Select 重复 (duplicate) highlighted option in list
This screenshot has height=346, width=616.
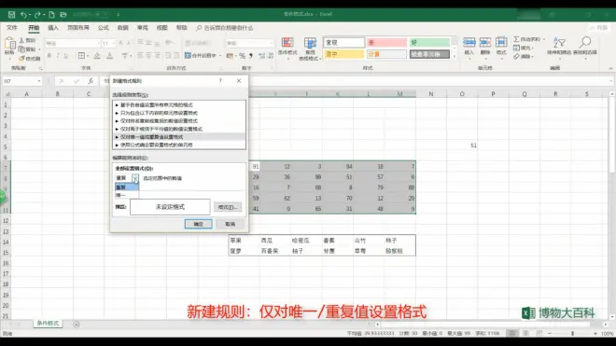tap(127, 187)
